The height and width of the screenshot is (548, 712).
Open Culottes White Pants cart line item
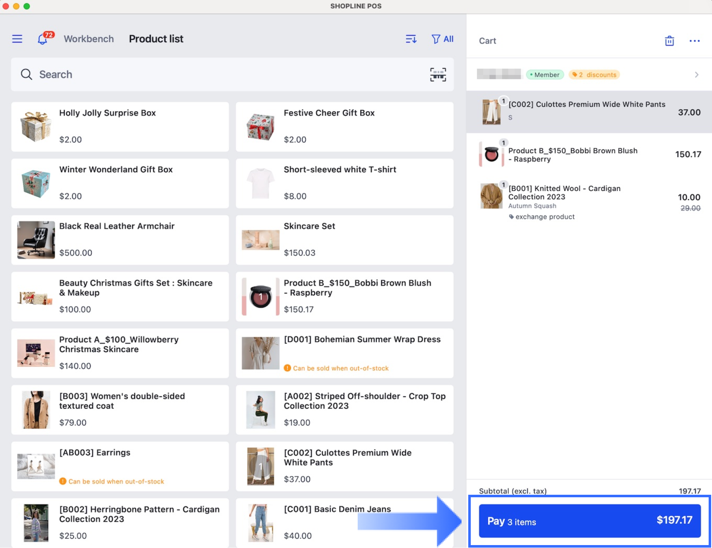click(x=589, y=112)
